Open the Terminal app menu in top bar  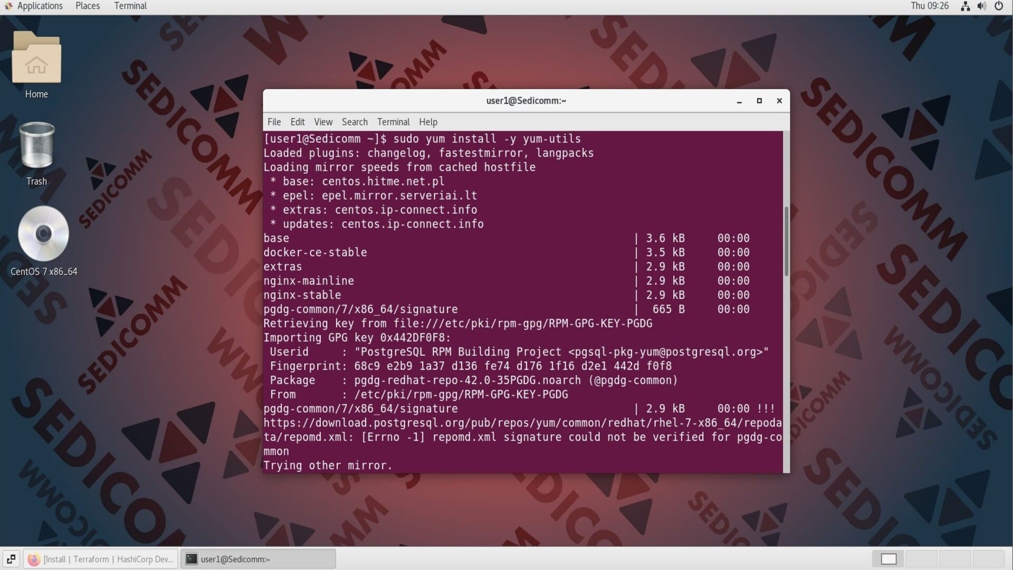[130, 6]
